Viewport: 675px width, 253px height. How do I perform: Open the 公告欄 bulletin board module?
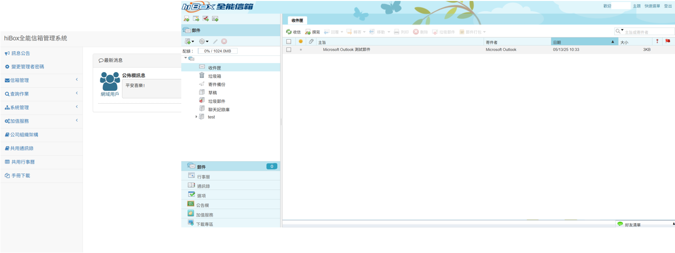[x=231, y=205]
